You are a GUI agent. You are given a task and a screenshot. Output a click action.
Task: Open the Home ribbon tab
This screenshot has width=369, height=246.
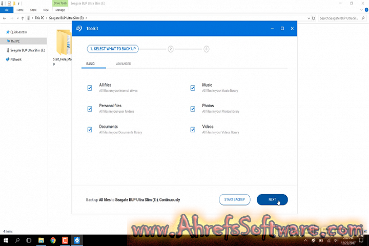tap(20, 10)
